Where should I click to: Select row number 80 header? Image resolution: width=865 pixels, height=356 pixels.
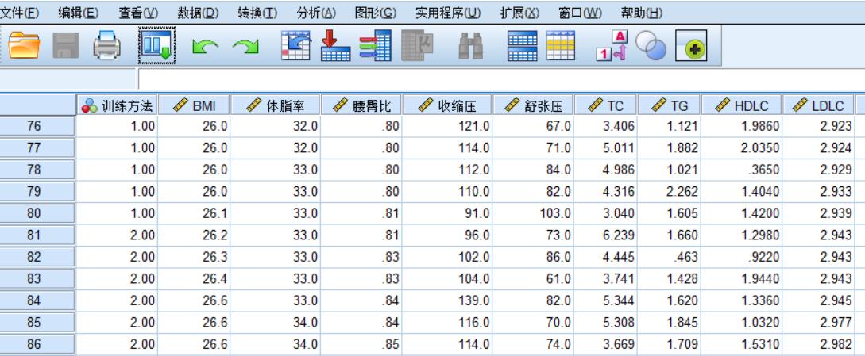[x=37, y=213]
